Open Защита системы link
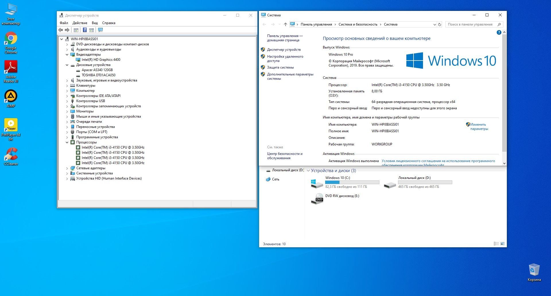551x296 pixels. [x=280, y=67]
